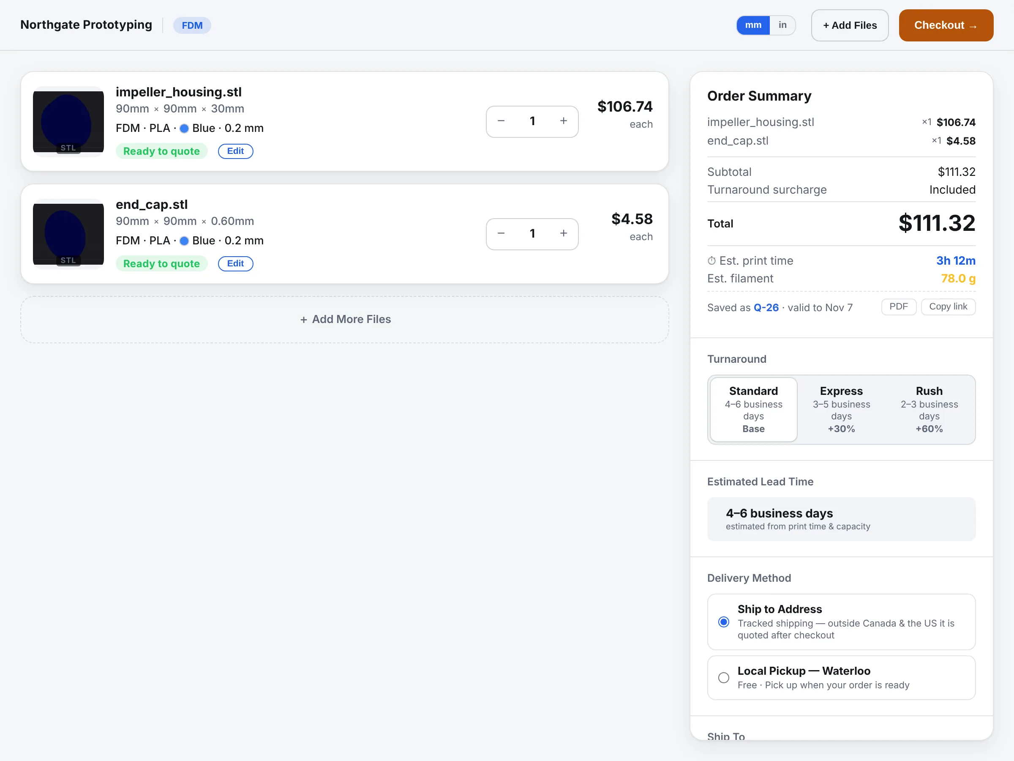Image resolution: width=1014 pixels, height=761 pixels.
Task: Click Ready to quote badge for impeller_housing.stl
Action: [x=161, y=151]
